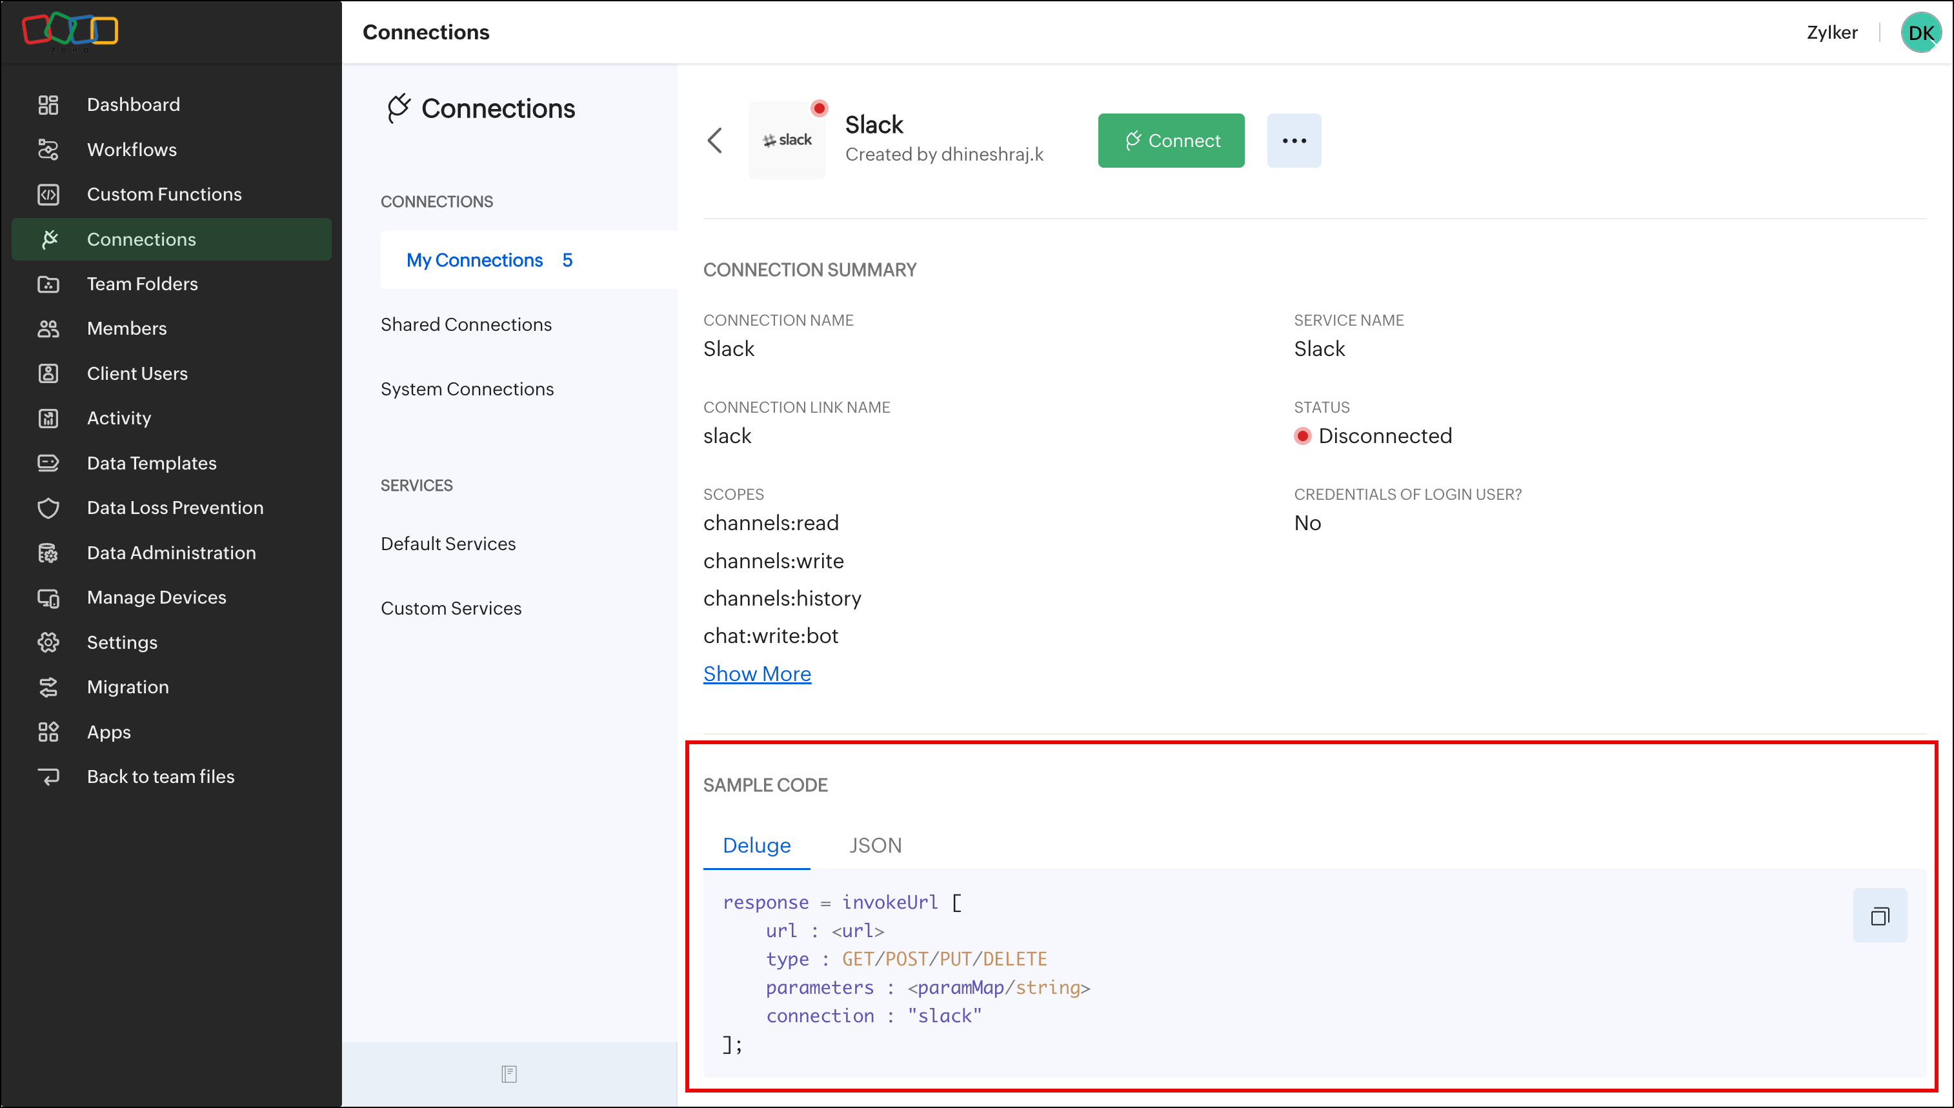Select Custom Services under Services
Viewport: 1954px width, 1108px height.
pyautogui.click(x=450, y=608)
